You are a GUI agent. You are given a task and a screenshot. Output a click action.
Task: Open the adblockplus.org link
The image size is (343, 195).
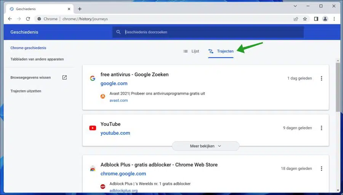click(x=123, y=191)
